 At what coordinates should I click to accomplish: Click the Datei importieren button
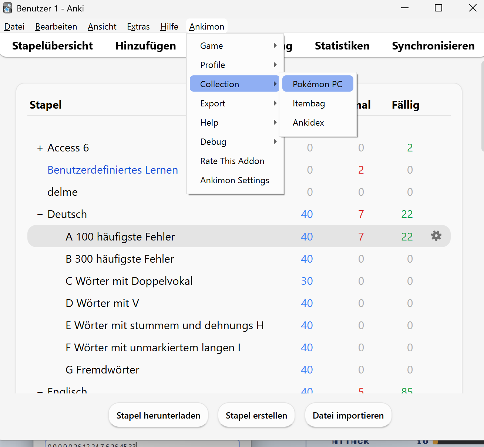[x=348, y=415]
